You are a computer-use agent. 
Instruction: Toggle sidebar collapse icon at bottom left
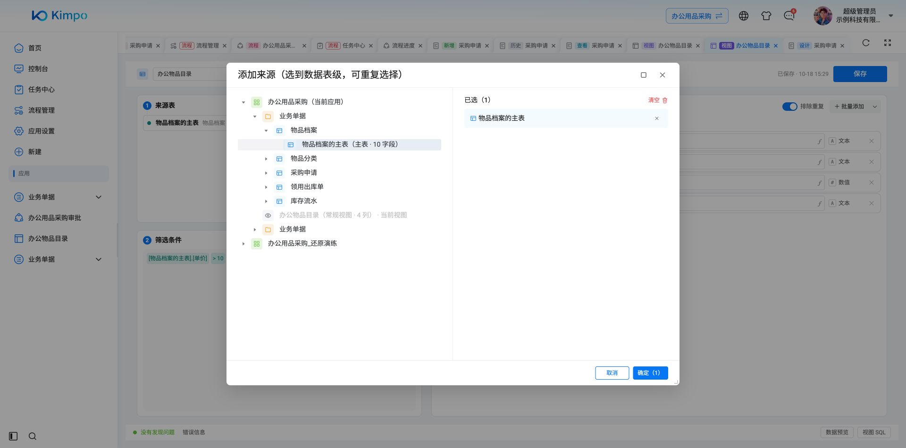[x=13, y=436]
